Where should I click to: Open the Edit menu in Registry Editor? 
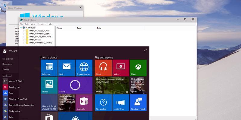coord(27,24)
